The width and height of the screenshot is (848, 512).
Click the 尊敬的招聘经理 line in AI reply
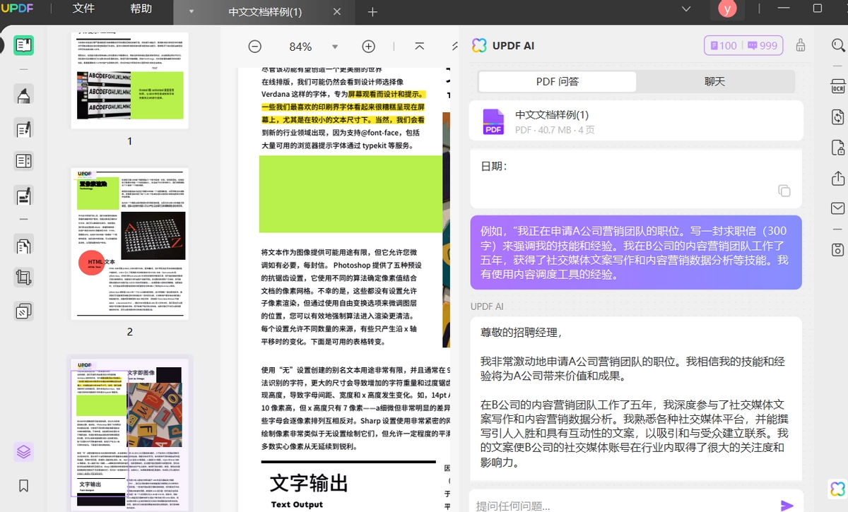522,332
